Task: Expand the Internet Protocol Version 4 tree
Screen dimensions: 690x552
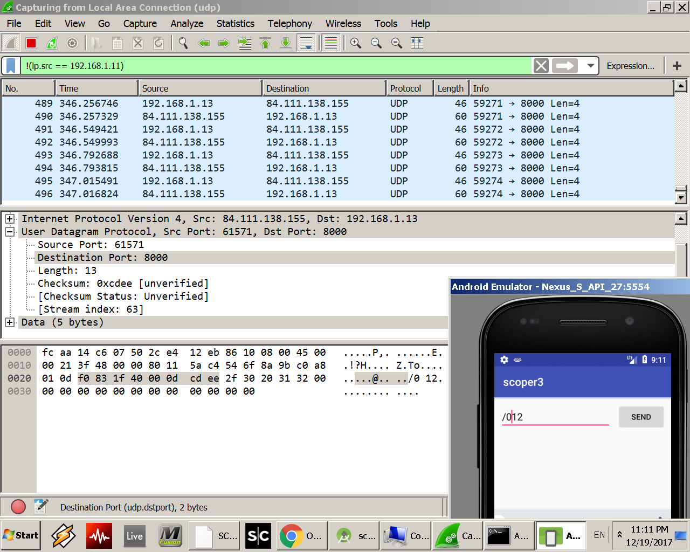Action: [x=10, y=219]
